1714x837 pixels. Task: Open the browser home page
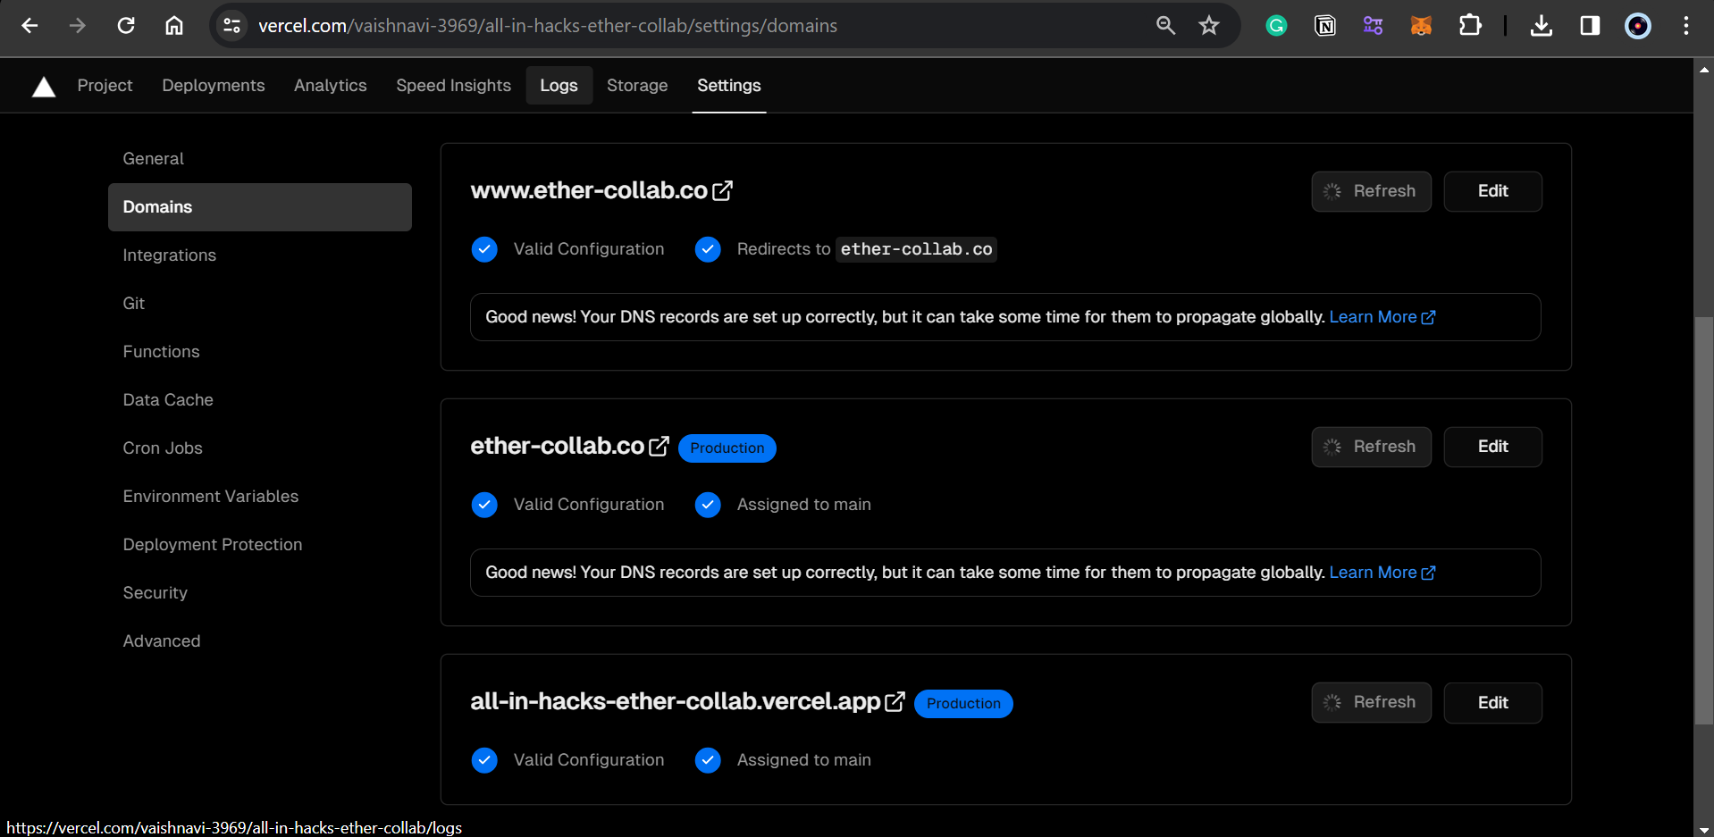[174, 26]
